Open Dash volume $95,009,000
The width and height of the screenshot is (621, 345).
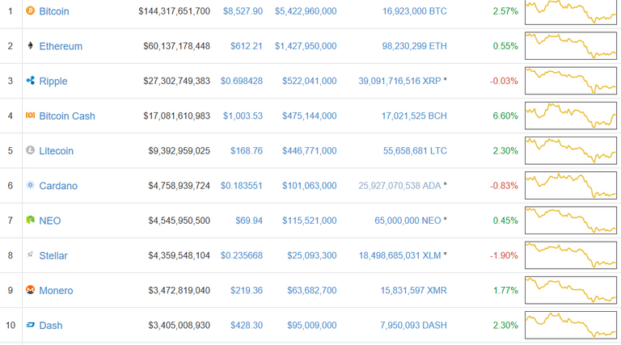(311, 326)
